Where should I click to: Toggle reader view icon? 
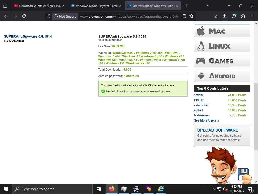coord(184,16)
